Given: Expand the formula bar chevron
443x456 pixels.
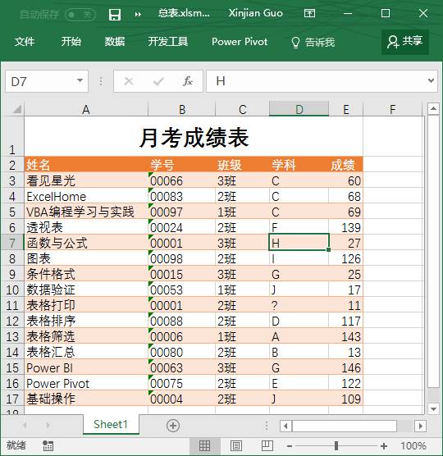Looking at the screenshot, I should [431, 80].
